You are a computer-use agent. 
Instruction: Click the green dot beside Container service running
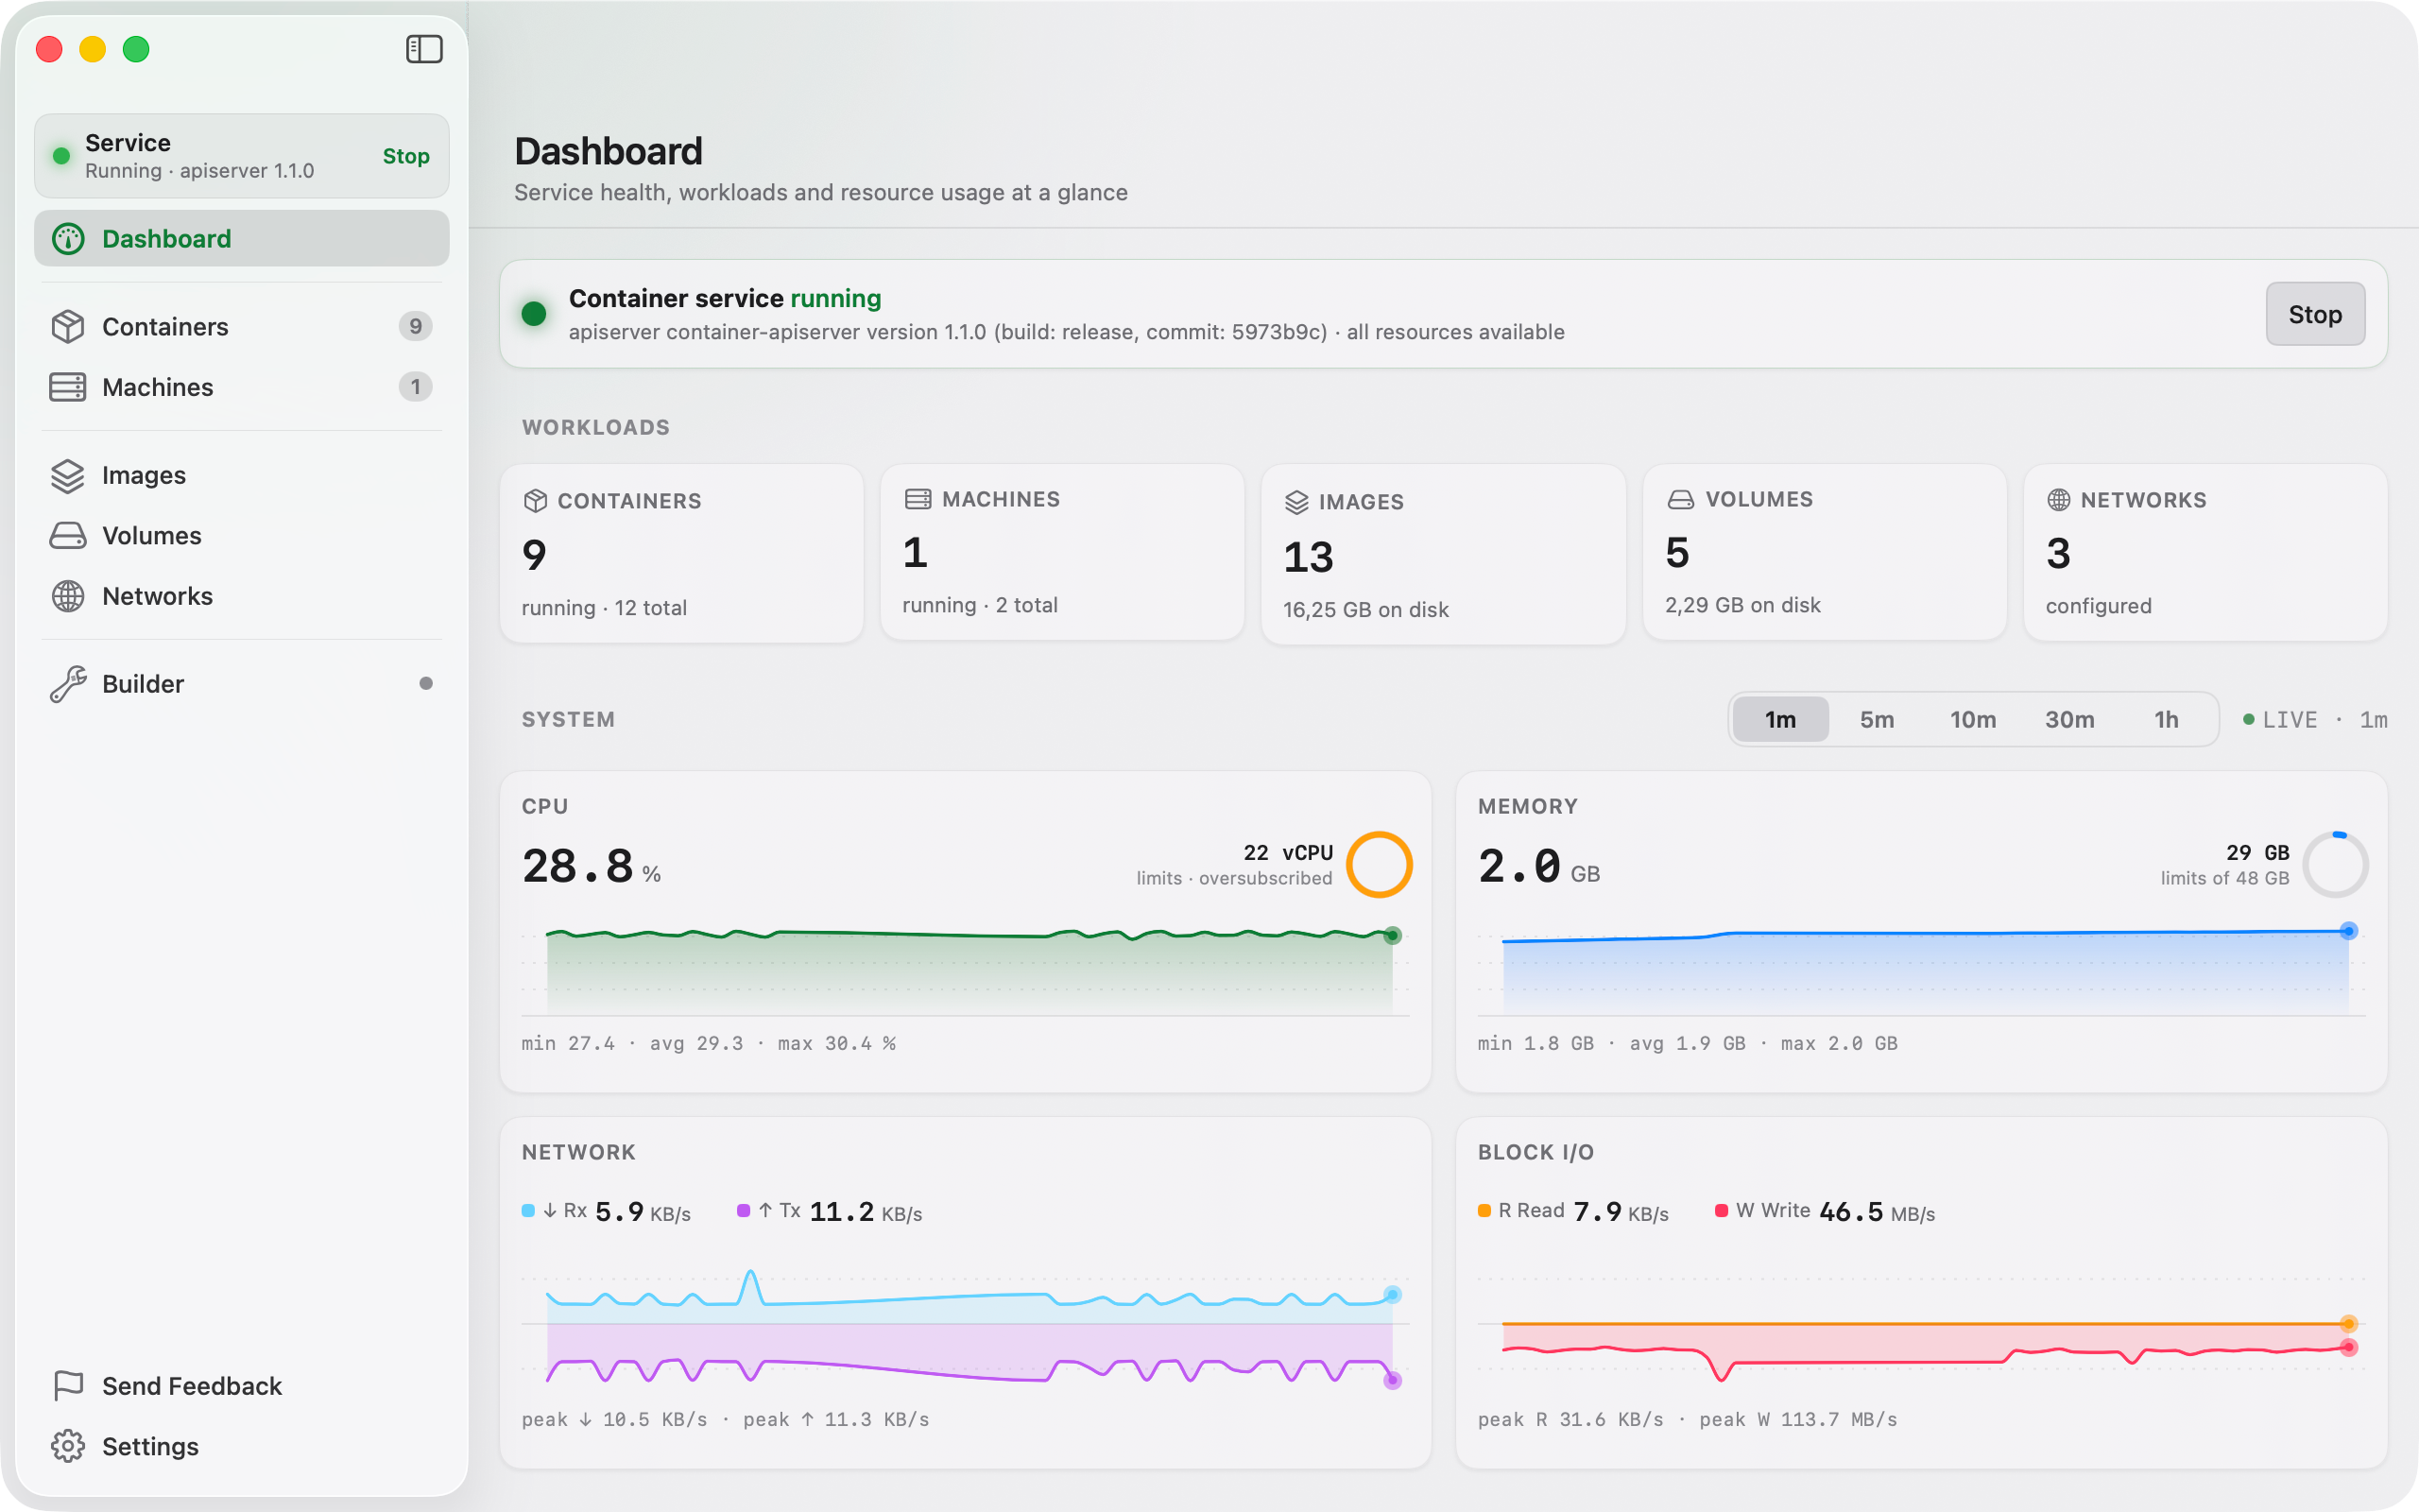click(534, 314)
